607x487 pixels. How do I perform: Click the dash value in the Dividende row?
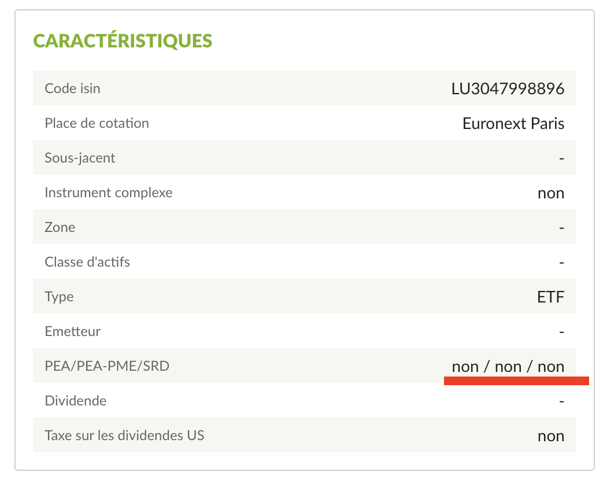(561, 401)
